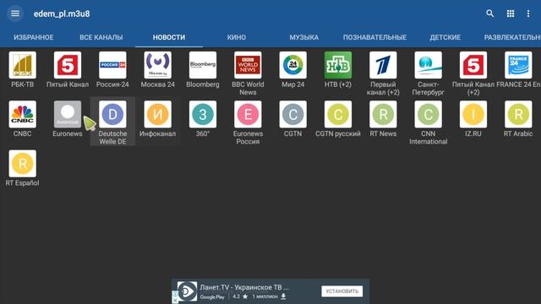Click the Ланет.TV ad title text
Screen dimensions: 541x304
coord(244,287)
